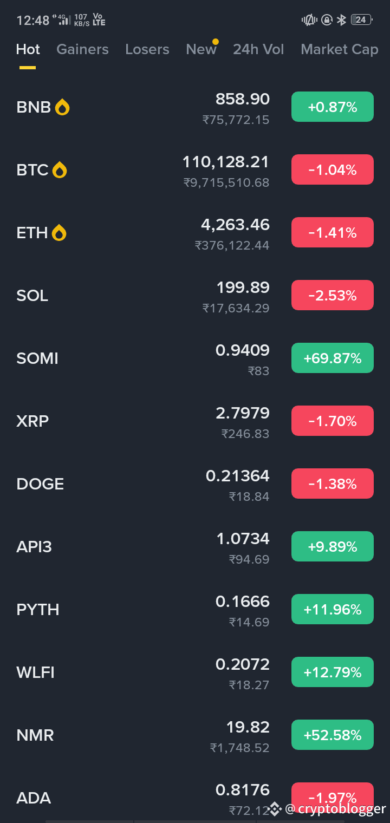Select the PYTH price 0.1666

(x=243, y=602)
